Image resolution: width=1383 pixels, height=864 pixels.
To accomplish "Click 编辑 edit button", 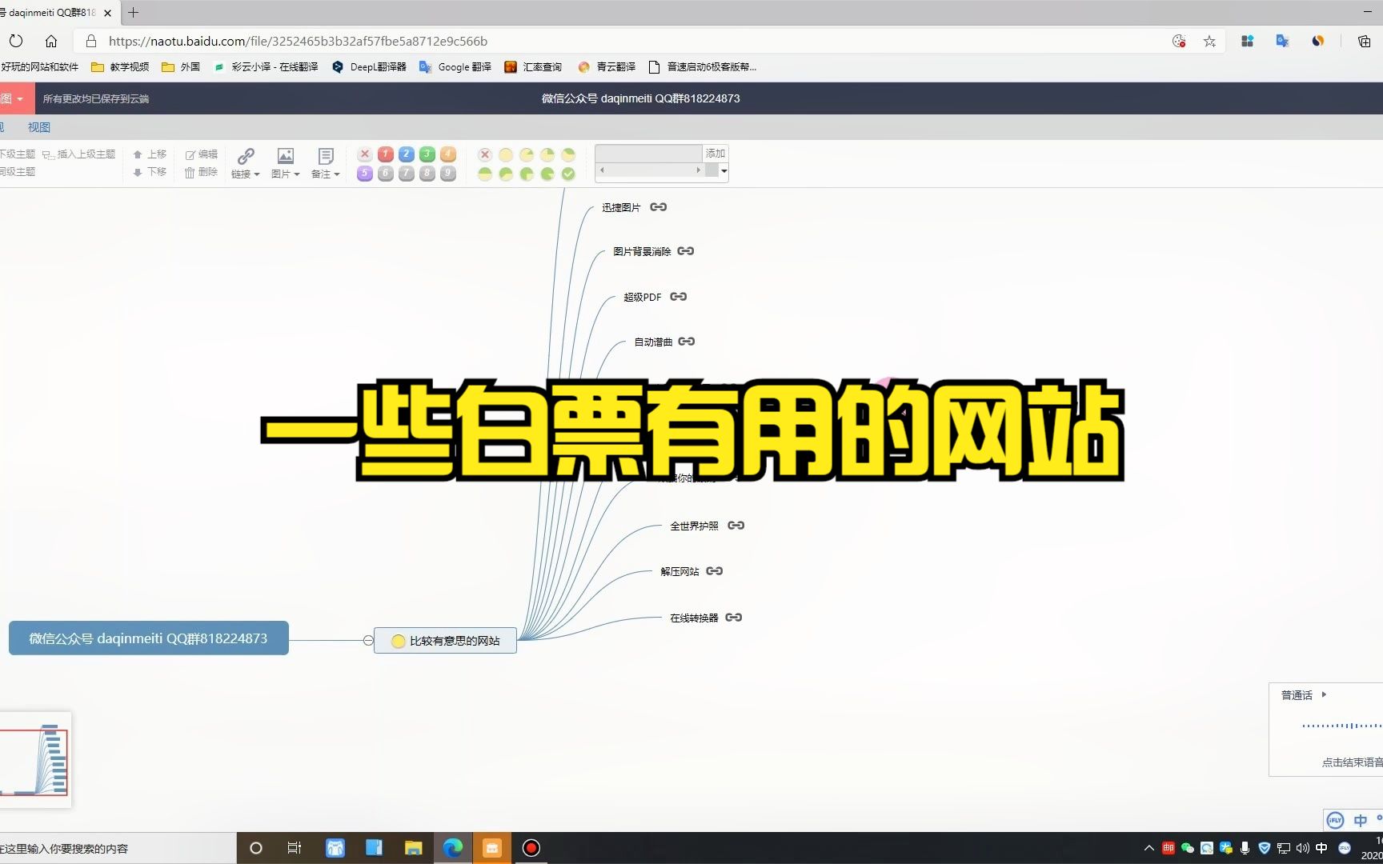I will point(202,154).
